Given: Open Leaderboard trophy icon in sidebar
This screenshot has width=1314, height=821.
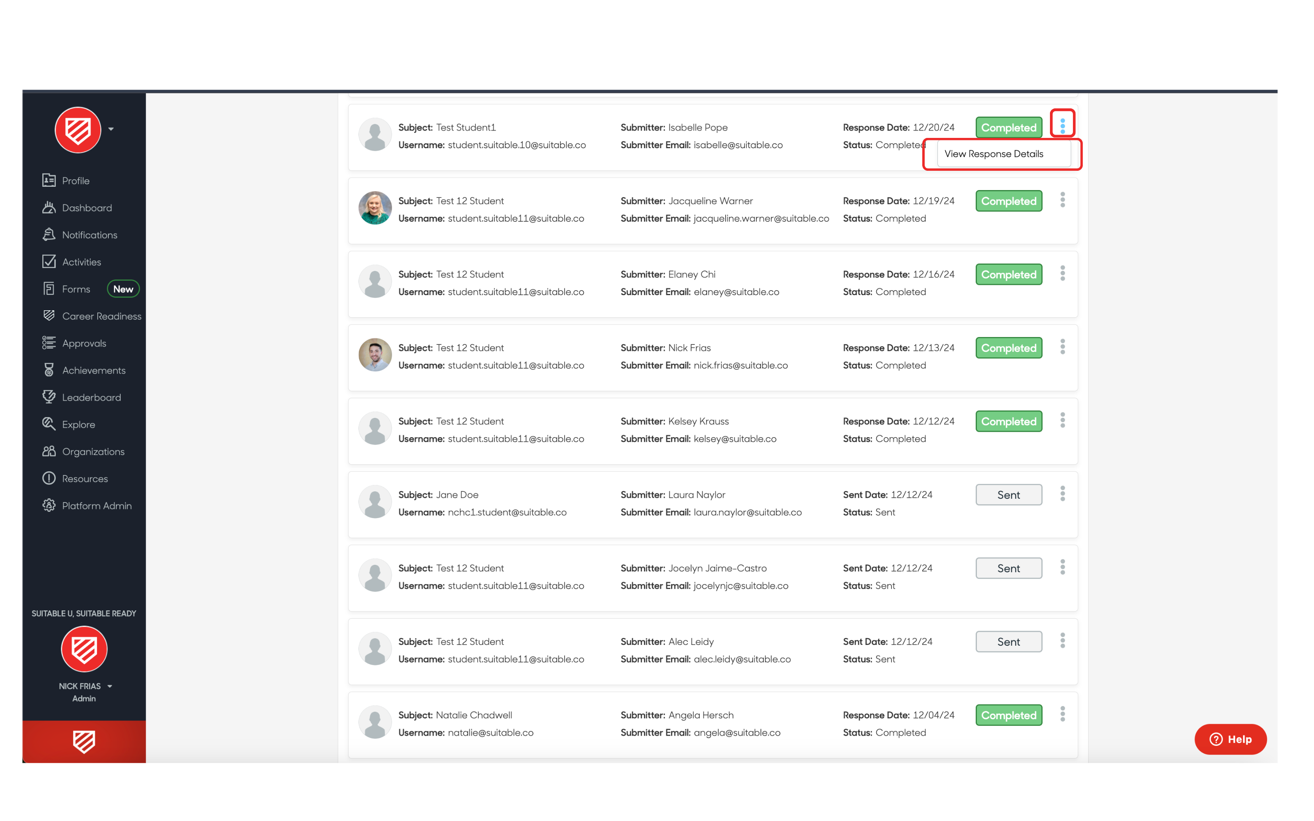Looking at the screenshot, I should click(x=49, y=397).
